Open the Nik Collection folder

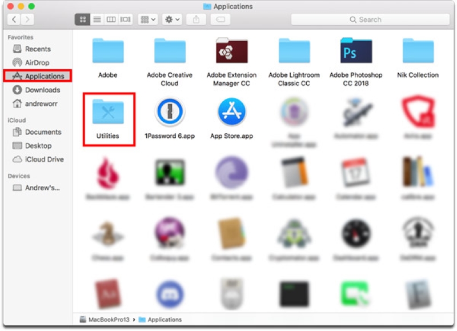[418, 51]
